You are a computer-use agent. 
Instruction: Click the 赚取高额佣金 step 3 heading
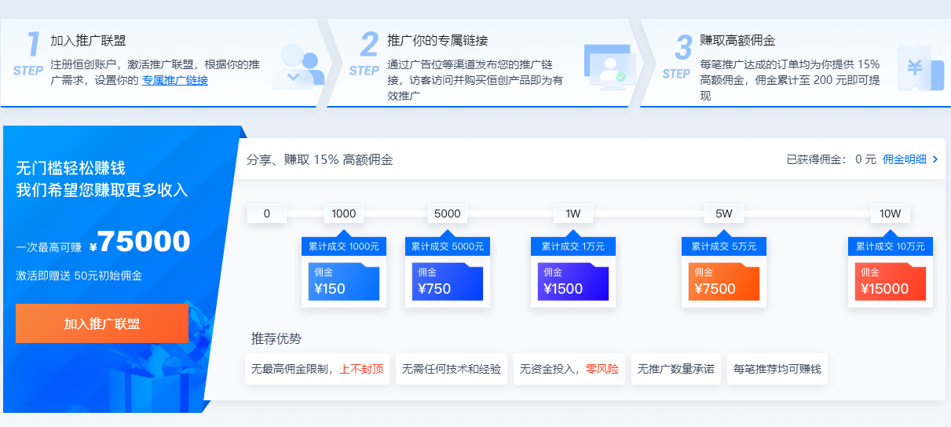coord(737,41)
